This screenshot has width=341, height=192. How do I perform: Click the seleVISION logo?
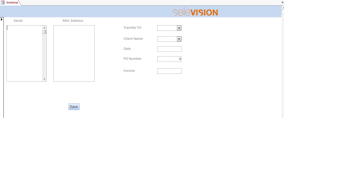coord(195,12)
